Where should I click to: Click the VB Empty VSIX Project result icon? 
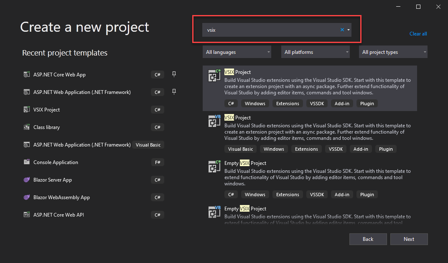click(x=214, y=212)
